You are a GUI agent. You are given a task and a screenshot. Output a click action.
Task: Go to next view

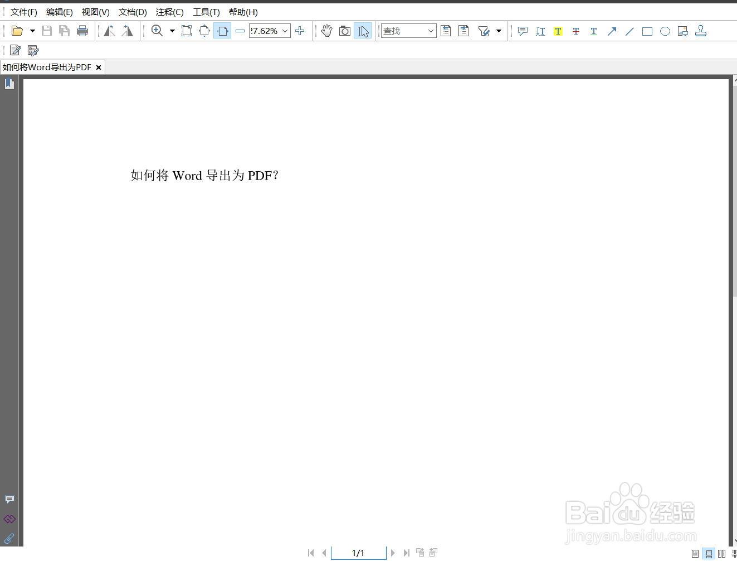click(433, 553)
